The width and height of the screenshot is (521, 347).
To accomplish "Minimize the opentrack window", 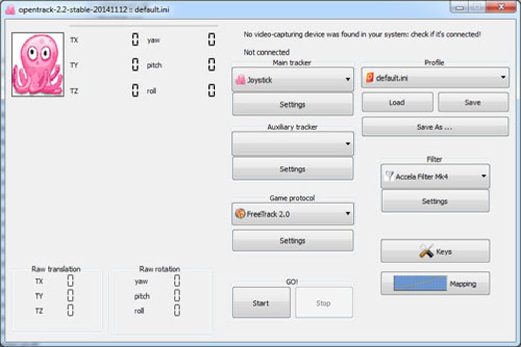I will point(460,7).
